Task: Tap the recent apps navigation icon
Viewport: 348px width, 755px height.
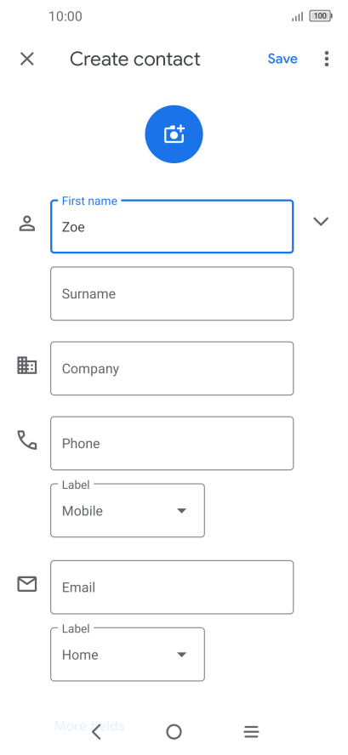Action: [251, 732]
